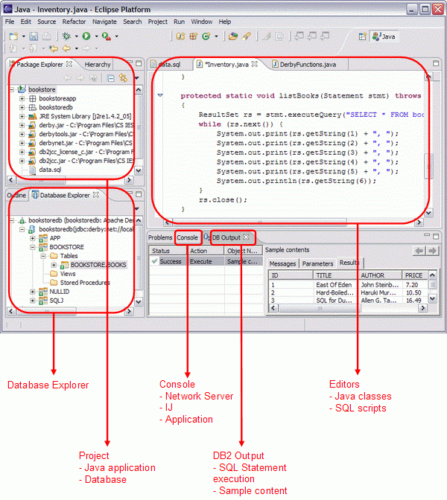Open the New Java Class dropdown arrow
Screen dimensions: 447x500
(x=216, y=36)
